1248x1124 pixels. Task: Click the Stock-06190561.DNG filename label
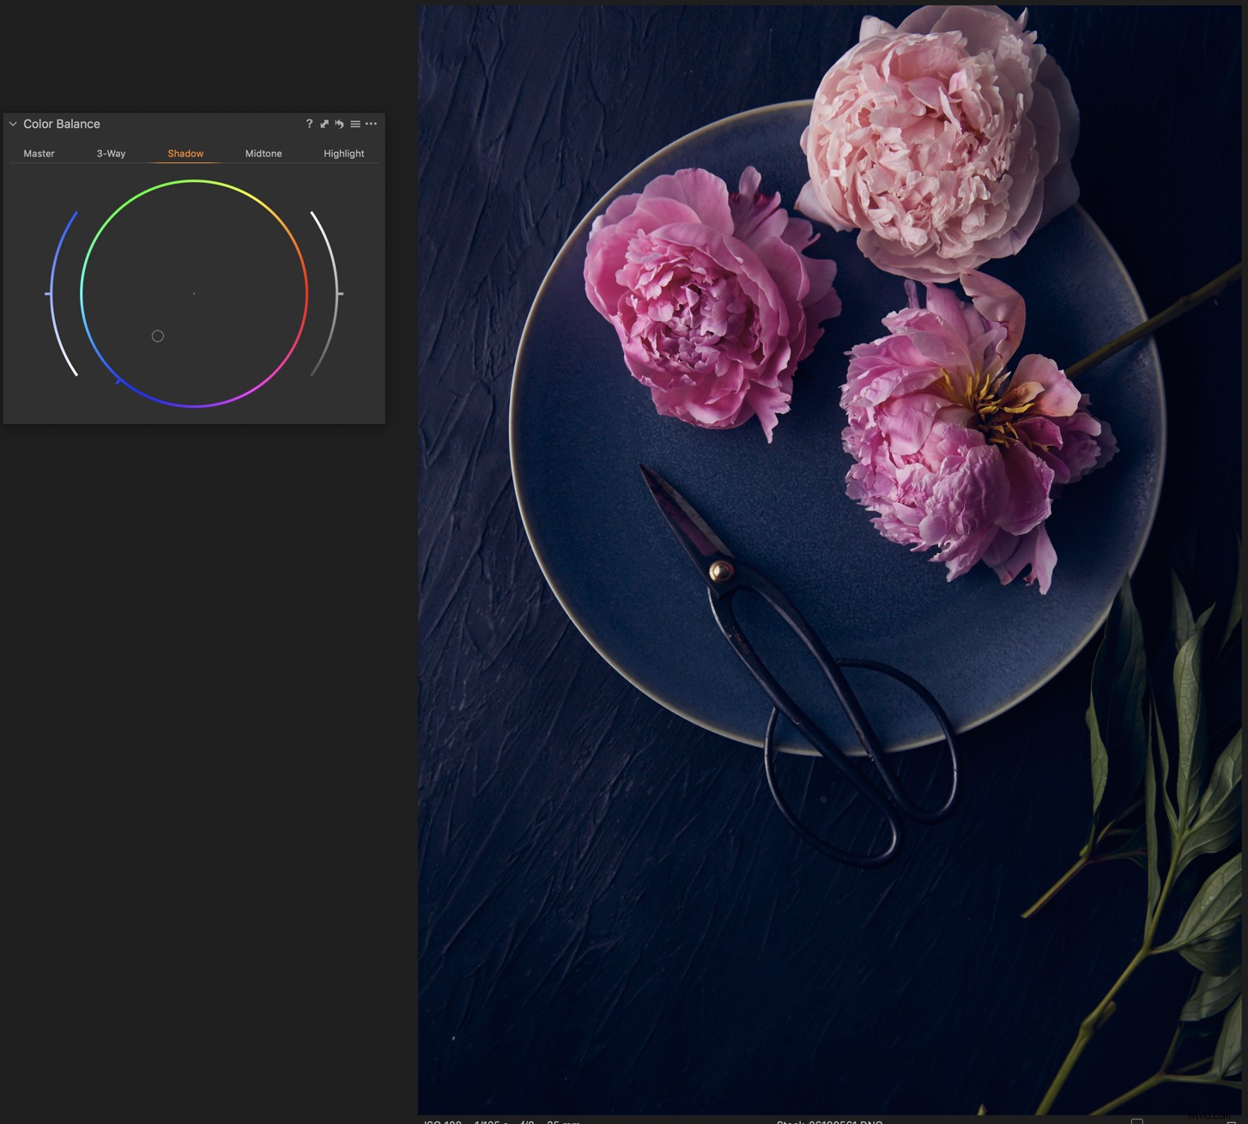tap(828, 1121)
